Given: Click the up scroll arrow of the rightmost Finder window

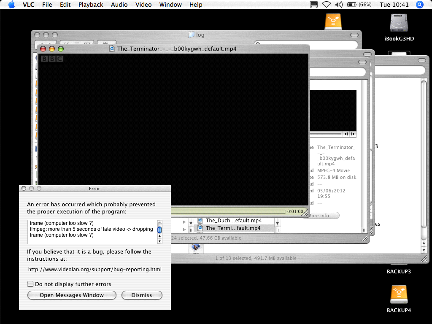Looking at the screenshot, I should (424, 243).
